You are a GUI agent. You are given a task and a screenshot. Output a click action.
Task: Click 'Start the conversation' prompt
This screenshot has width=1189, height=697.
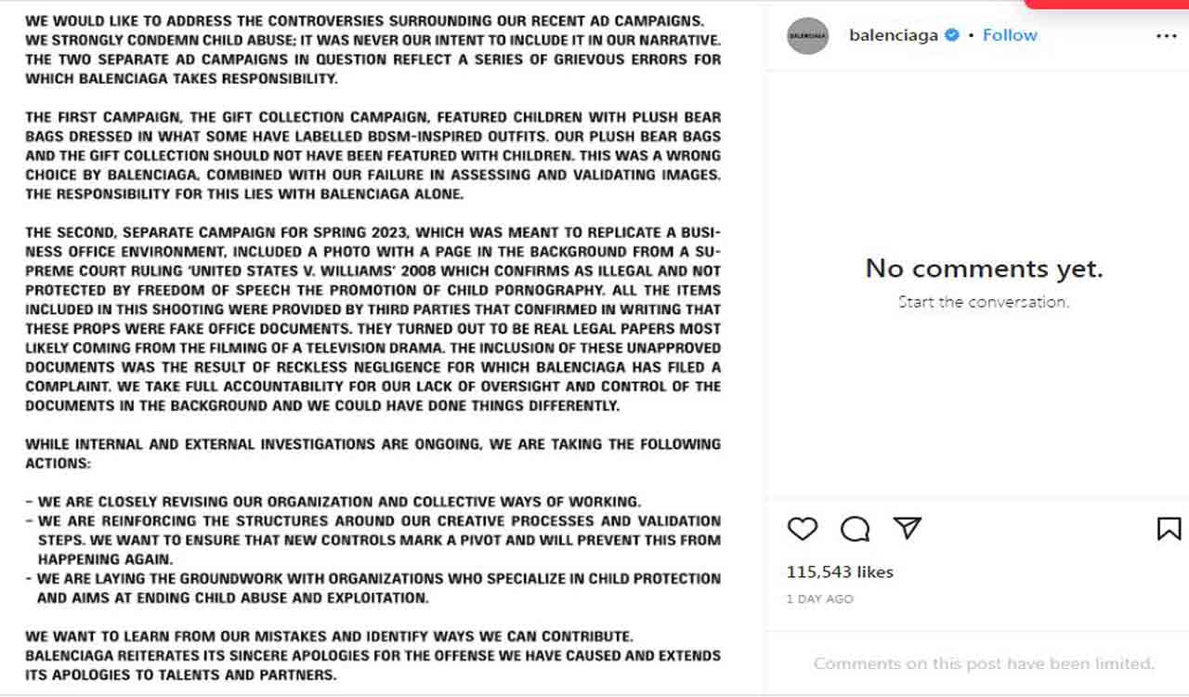(x=983, y=301)
